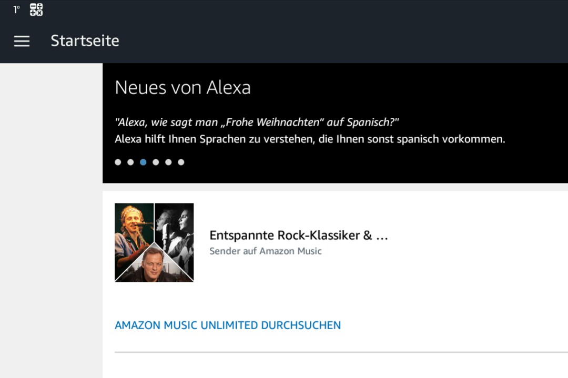
Task: Click the headband singer photo in cover
Action: click(x=131, y=226)
